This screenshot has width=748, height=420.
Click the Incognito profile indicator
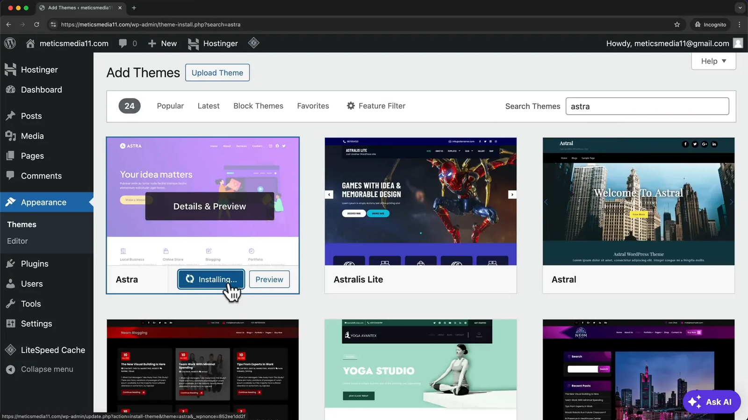710,24
